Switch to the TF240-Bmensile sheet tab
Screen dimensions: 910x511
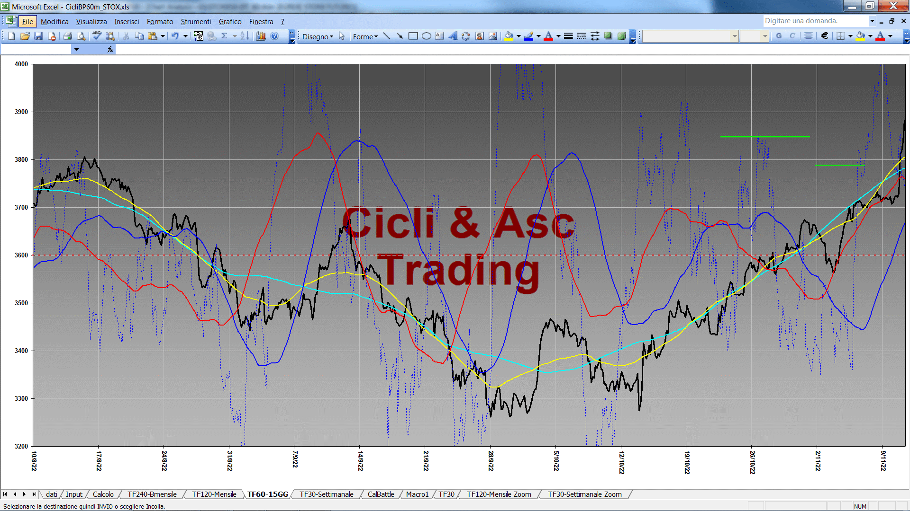click(x=152, y=494)
